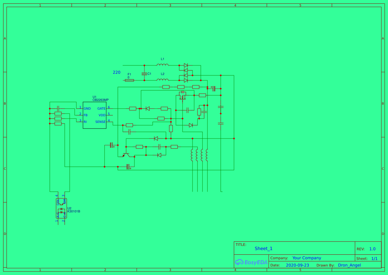This screenshot has height=275, width=388.
Task: Select a bridge rectifier diode symbol
Action: 185,65
